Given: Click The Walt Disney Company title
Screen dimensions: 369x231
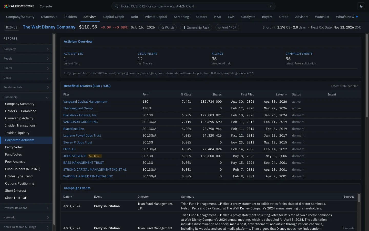Looking at the screenshot, I should [49, 27].
